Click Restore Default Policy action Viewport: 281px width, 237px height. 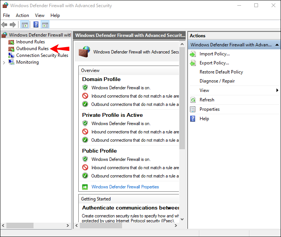click(x=221, y=72)
